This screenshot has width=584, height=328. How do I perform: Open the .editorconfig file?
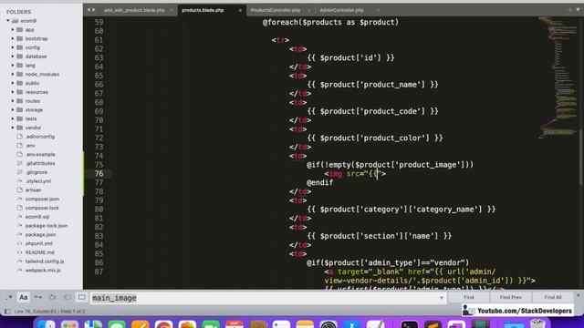40,137
